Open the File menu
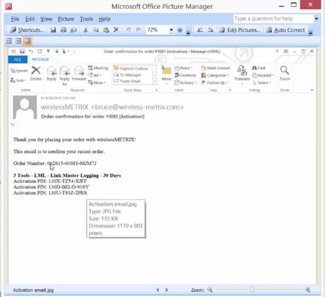The image size is (325, 297). tap(15, 19)
